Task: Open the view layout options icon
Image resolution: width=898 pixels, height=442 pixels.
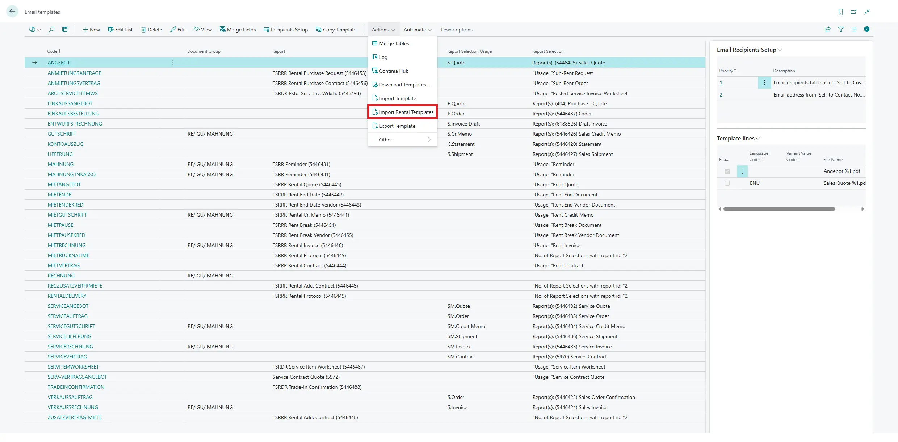Action: tap(35, 30)
